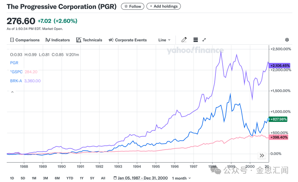The image size is (298, 182).
Task: Show Corporate Events on chart
Action: tap(127, 40)
